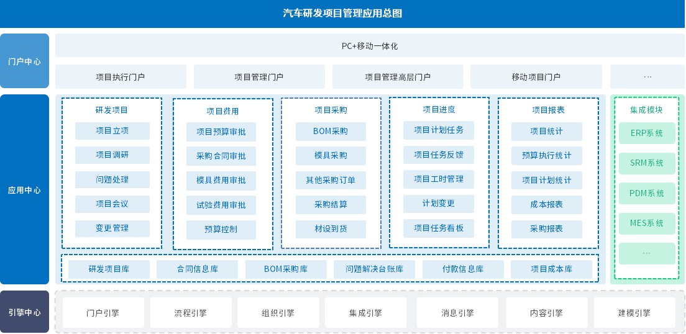Open 研发项目库
Viewport: 686px width, 334px height.
pos(109,269)
